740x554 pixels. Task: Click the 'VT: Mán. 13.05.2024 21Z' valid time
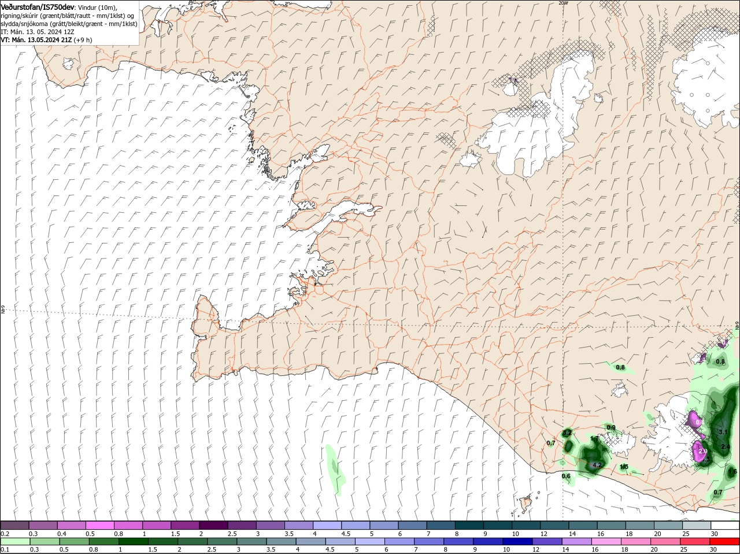pyautogui.click(x=36, y=40)
